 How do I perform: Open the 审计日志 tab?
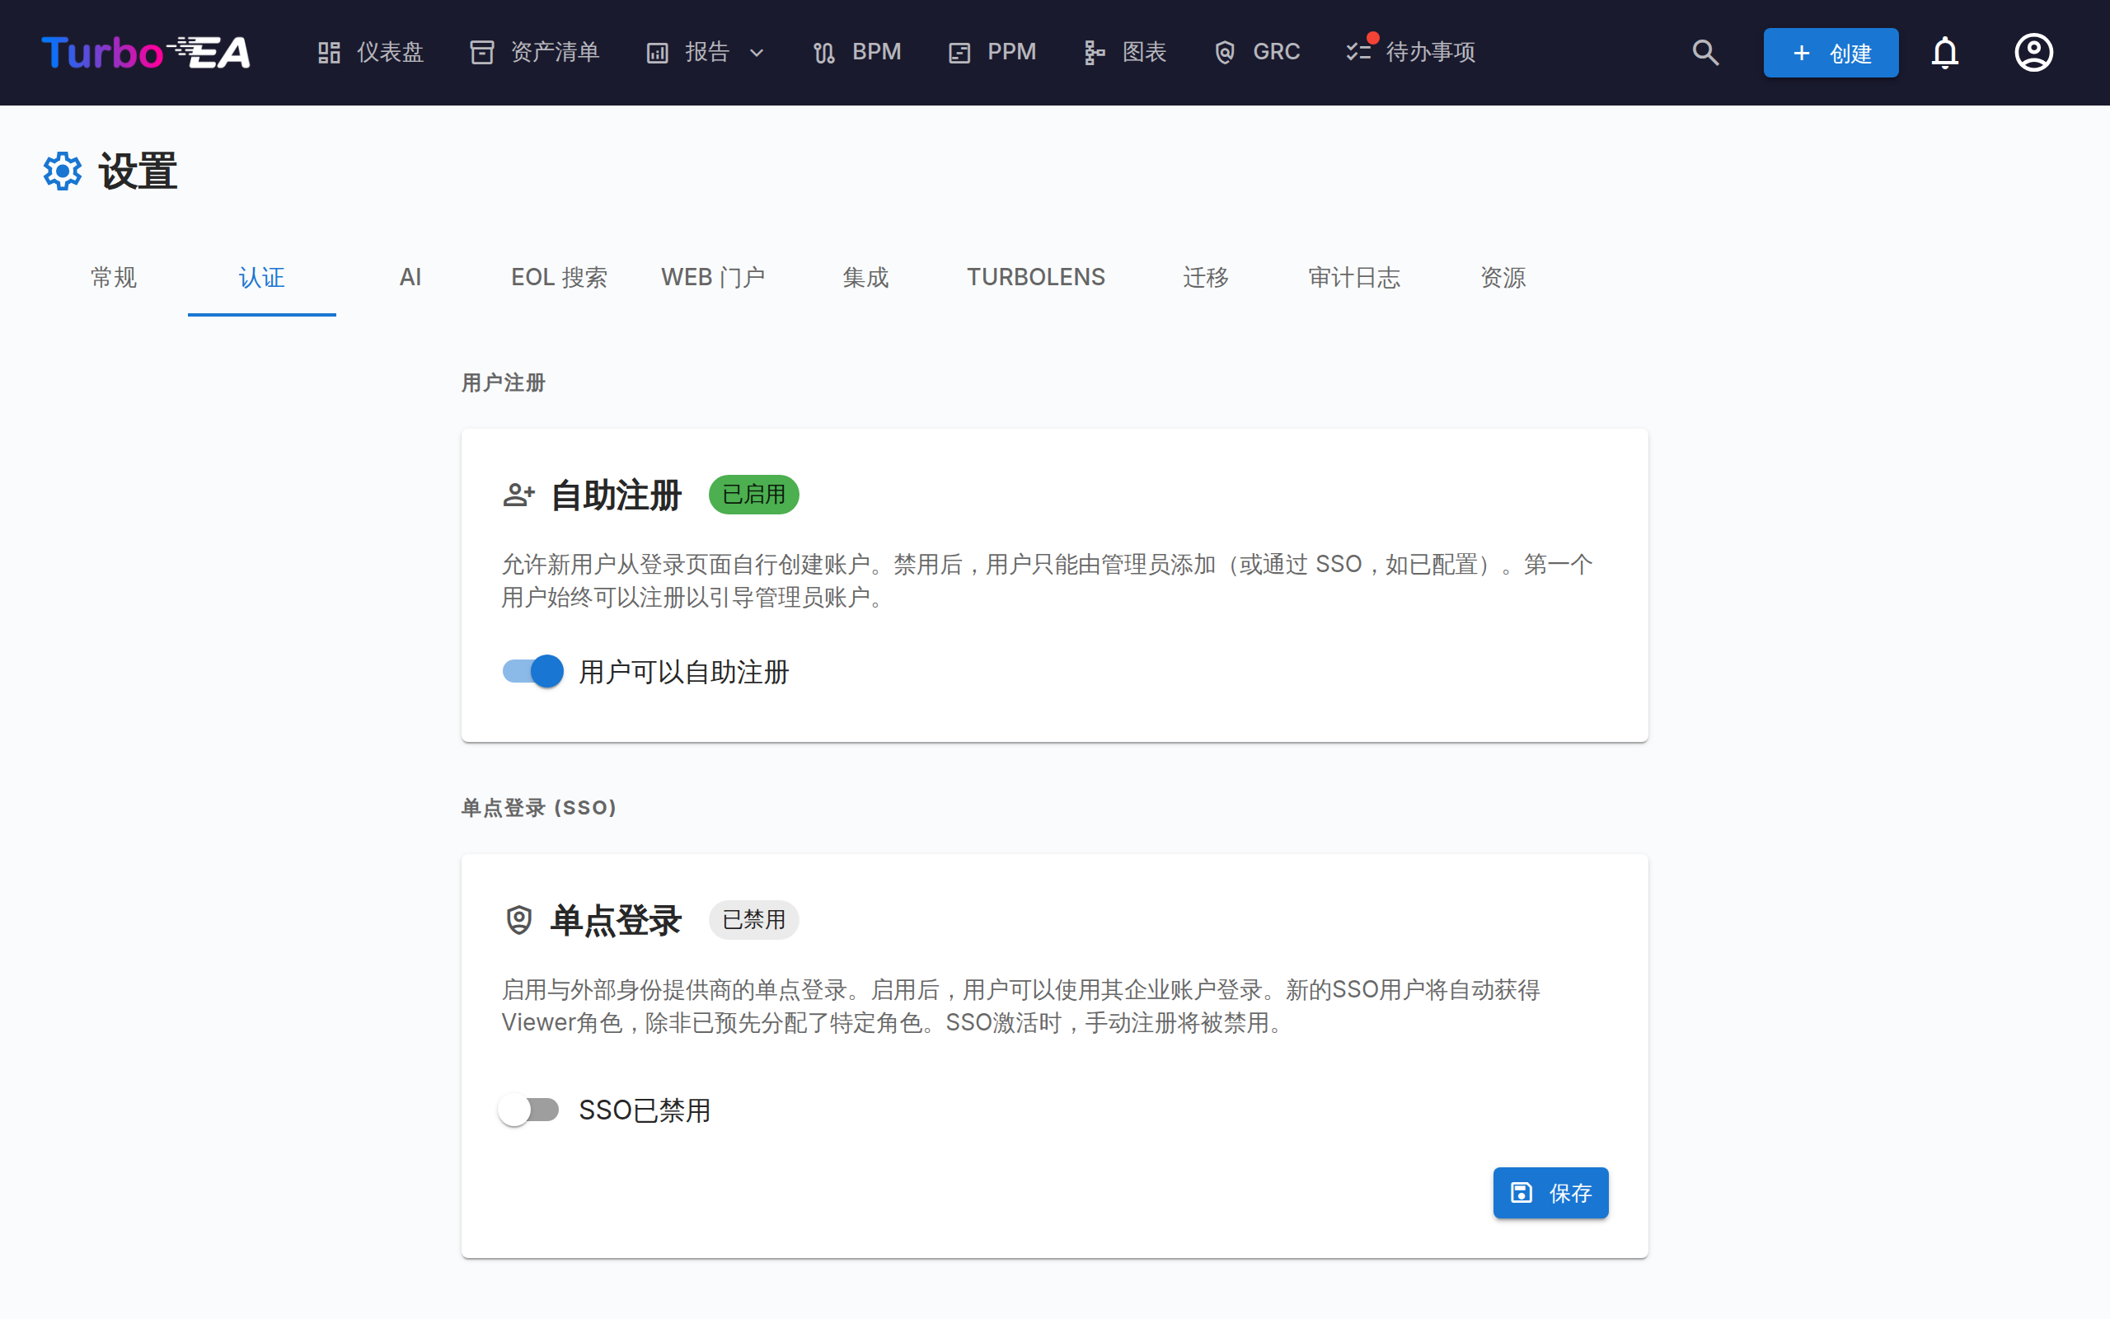coord(1354,278)
